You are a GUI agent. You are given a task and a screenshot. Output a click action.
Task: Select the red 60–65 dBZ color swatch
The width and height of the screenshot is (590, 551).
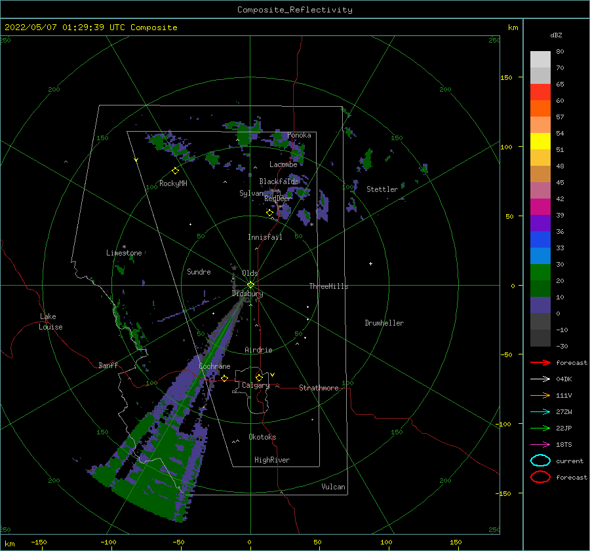540,92
